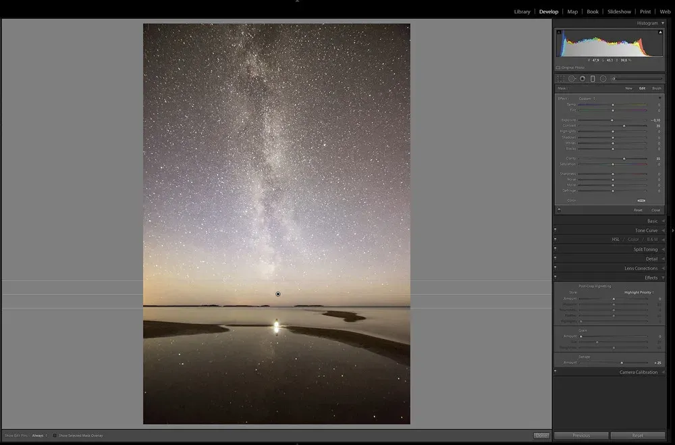Collapse the Histogram panel

coord(663,23)
